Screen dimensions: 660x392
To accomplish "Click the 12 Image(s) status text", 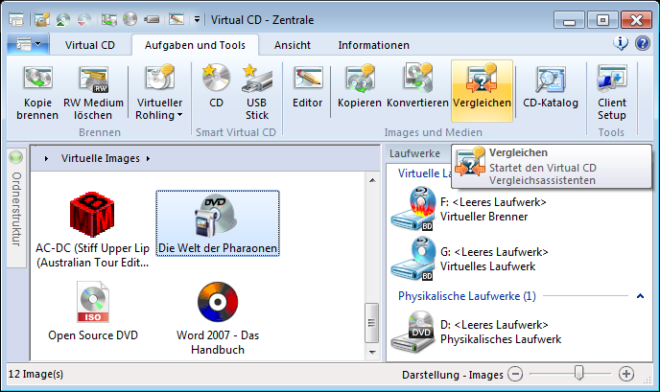I will (x=35, y=374).
